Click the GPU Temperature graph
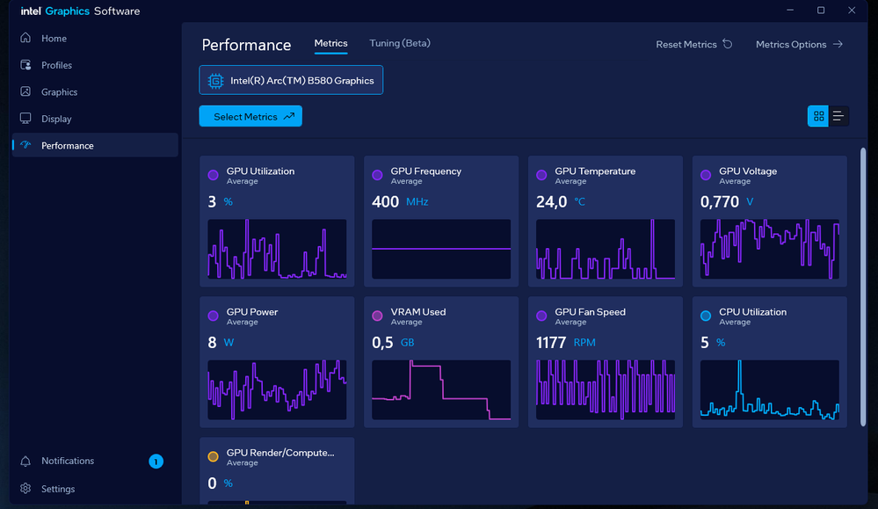 (x=606, y=250)
